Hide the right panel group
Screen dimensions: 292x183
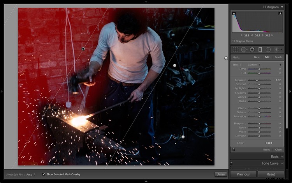click(290, 91)
